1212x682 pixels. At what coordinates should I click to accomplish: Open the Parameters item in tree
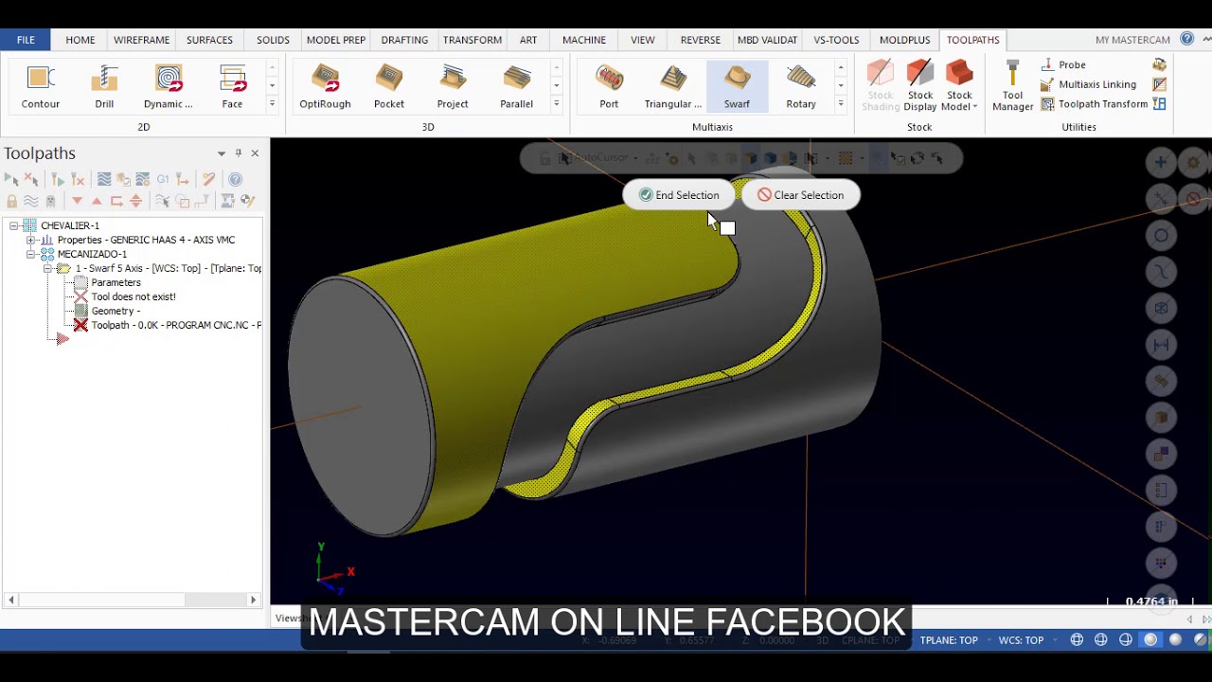[116, 282]
